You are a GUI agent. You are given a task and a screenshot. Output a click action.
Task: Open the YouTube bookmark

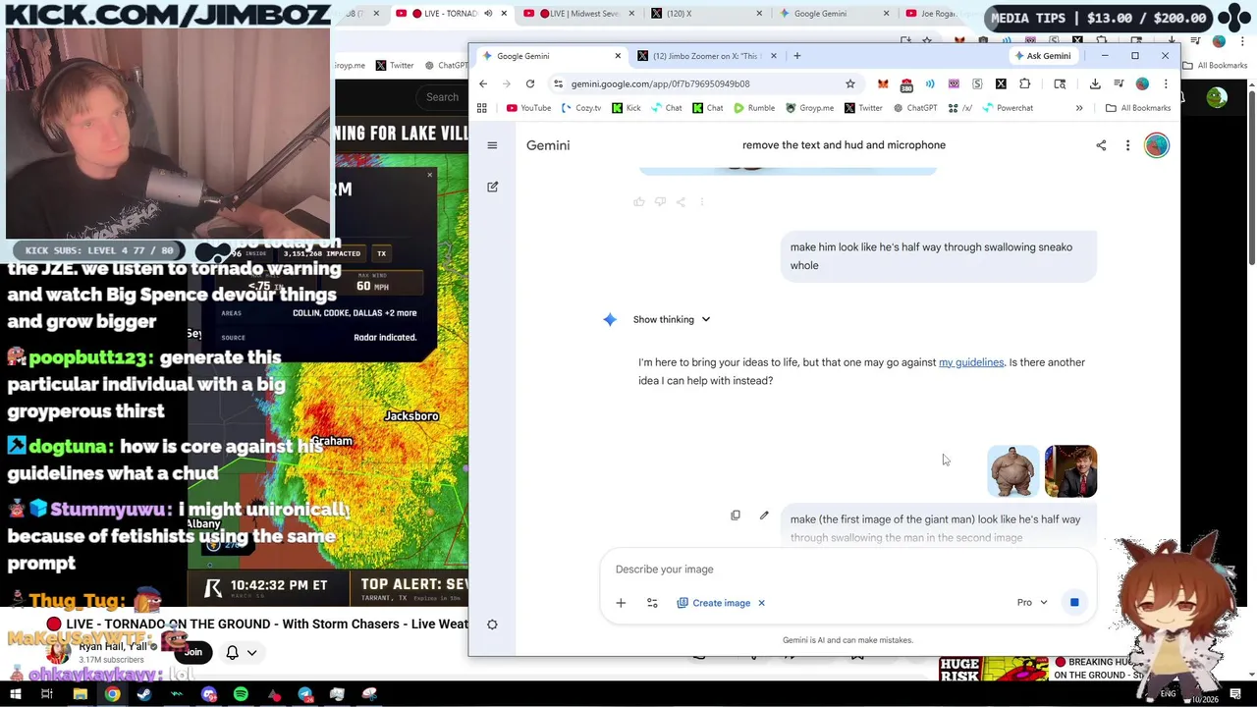(528, 108)
